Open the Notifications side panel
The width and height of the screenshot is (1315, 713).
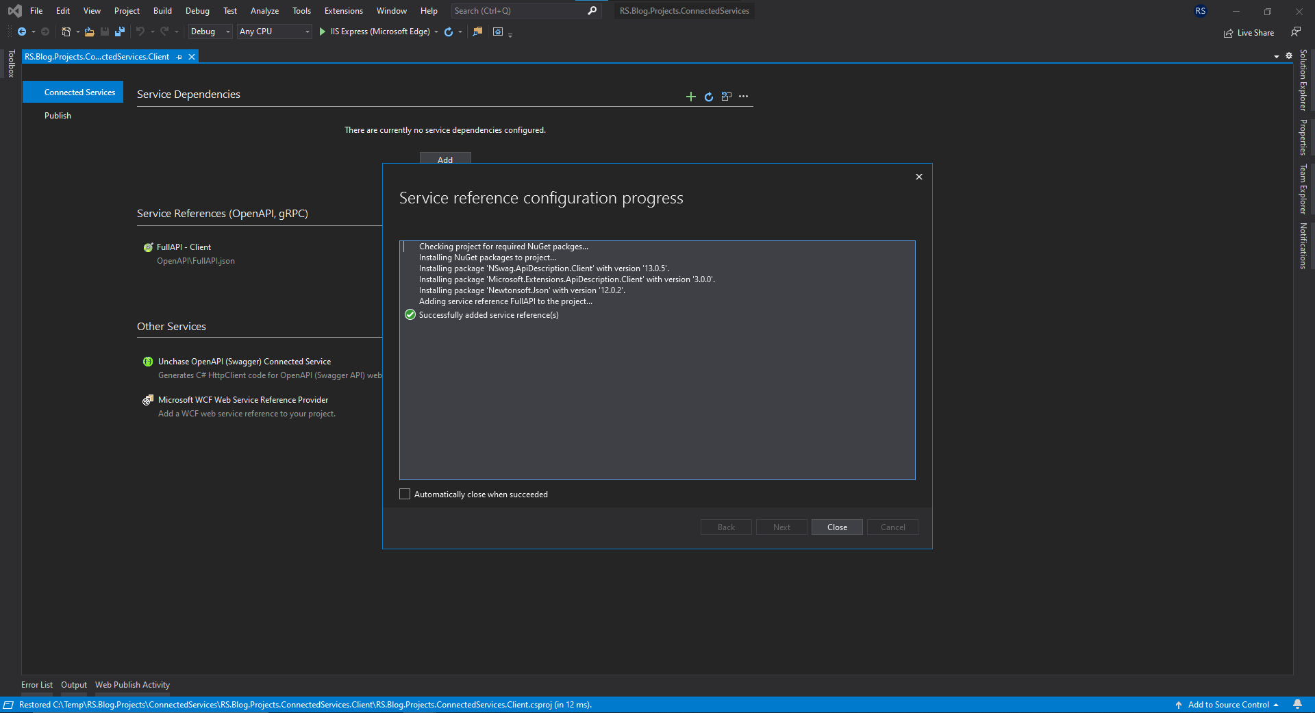tap(1303, 246)
